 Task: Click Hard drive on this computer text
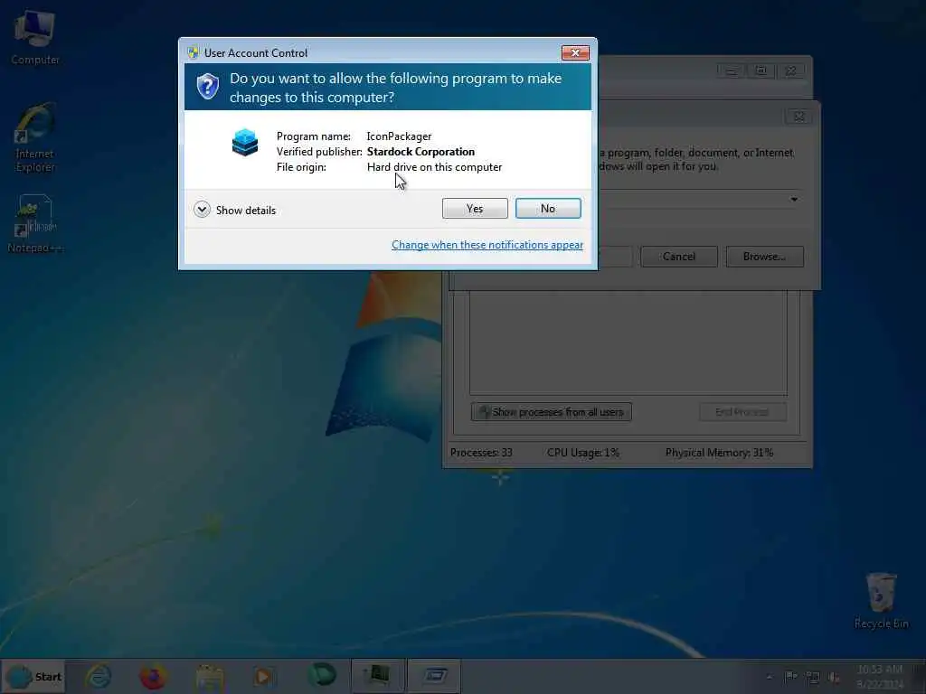point(435,167)
